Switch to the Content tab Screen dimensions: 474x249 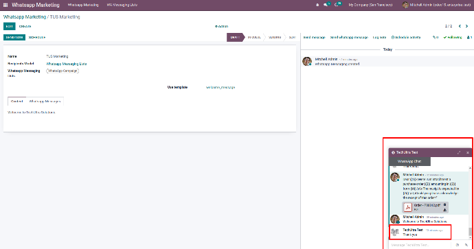click(17, 102)
